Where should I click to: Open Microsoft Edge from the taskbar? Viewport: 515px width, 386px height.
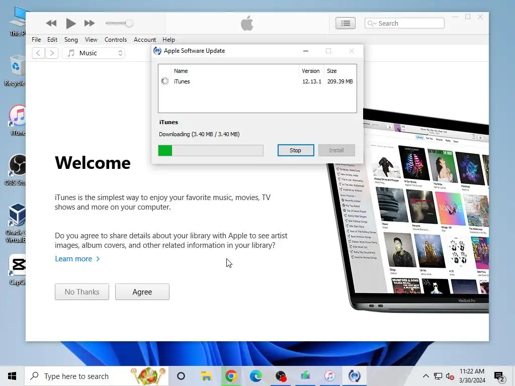point(255,376)
